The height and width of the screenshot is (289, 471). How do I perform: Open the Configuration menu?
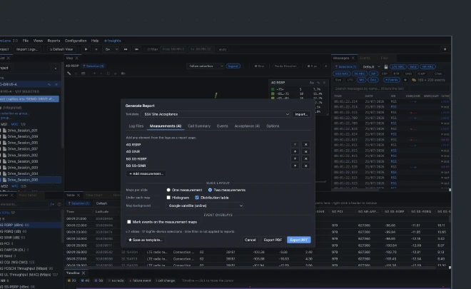point(76,41)
